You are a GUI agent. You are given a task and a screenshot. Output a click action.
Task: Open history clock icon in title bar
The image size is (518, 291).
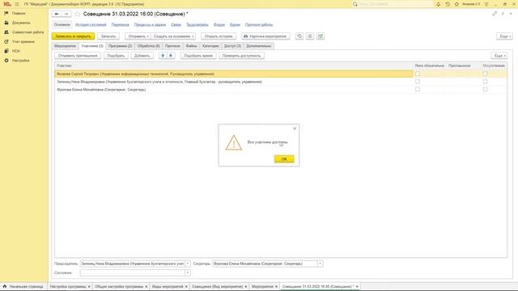448,4
